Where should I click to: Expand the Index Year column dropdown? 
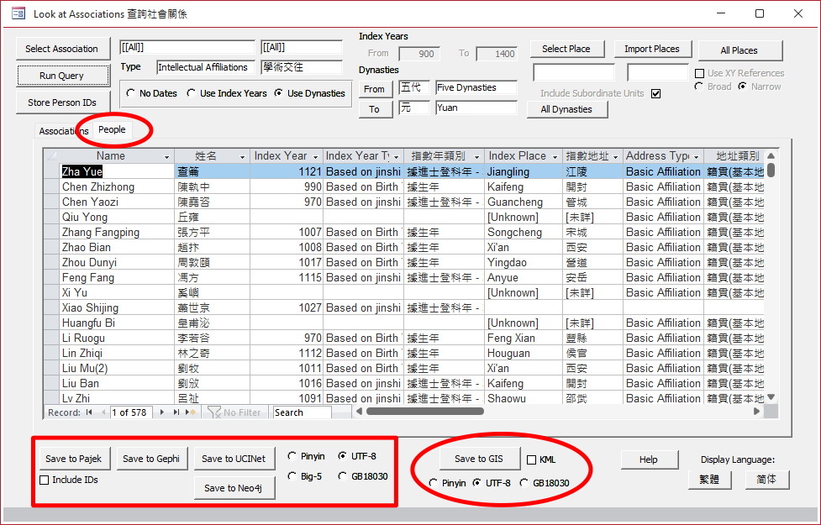tap(315, 157)
